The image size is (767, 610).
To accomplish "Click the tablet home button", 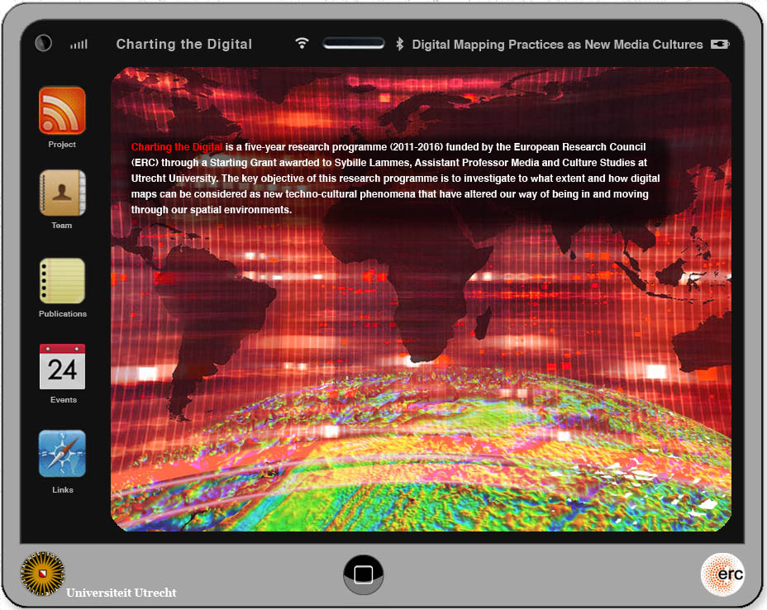I will coord(364,574).
